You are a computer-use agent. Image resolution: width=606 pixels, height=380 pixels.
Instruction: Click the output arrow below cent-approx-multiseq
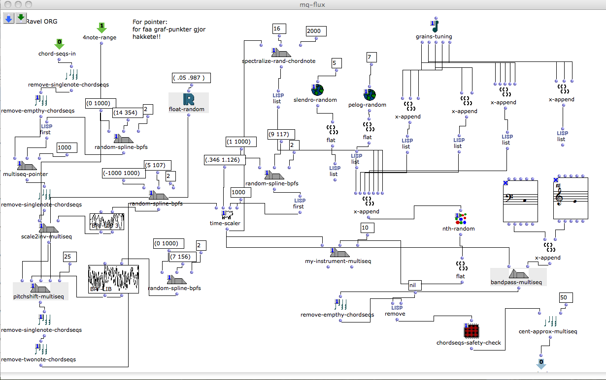[541, 364]
